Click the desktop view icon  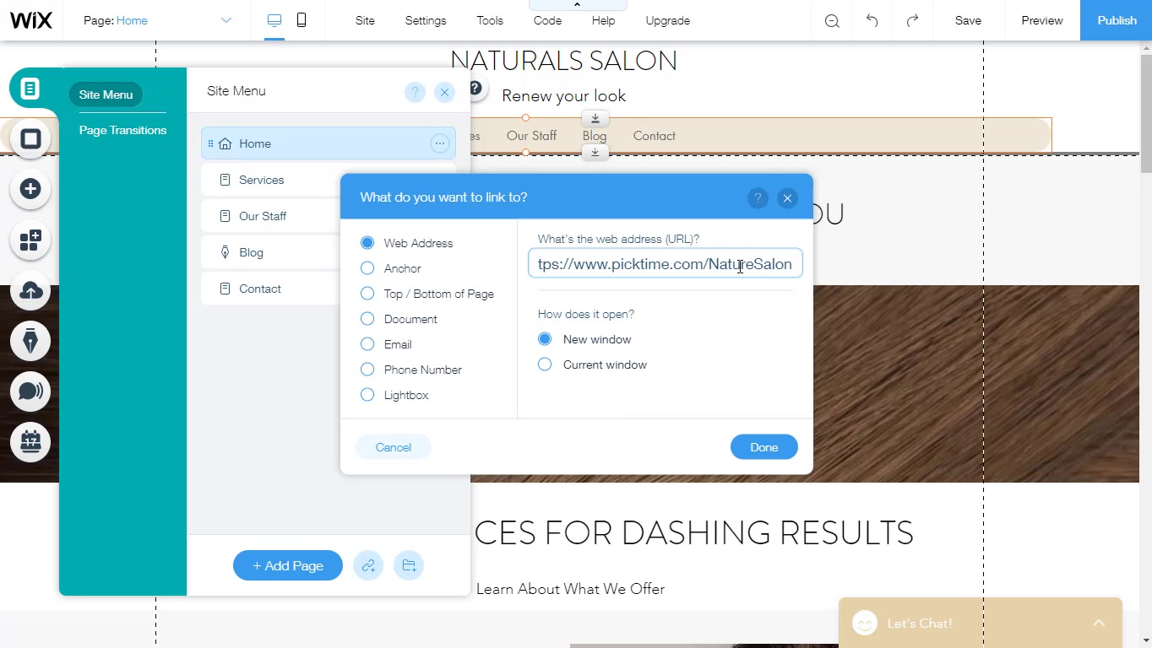[x=274, y=20]
